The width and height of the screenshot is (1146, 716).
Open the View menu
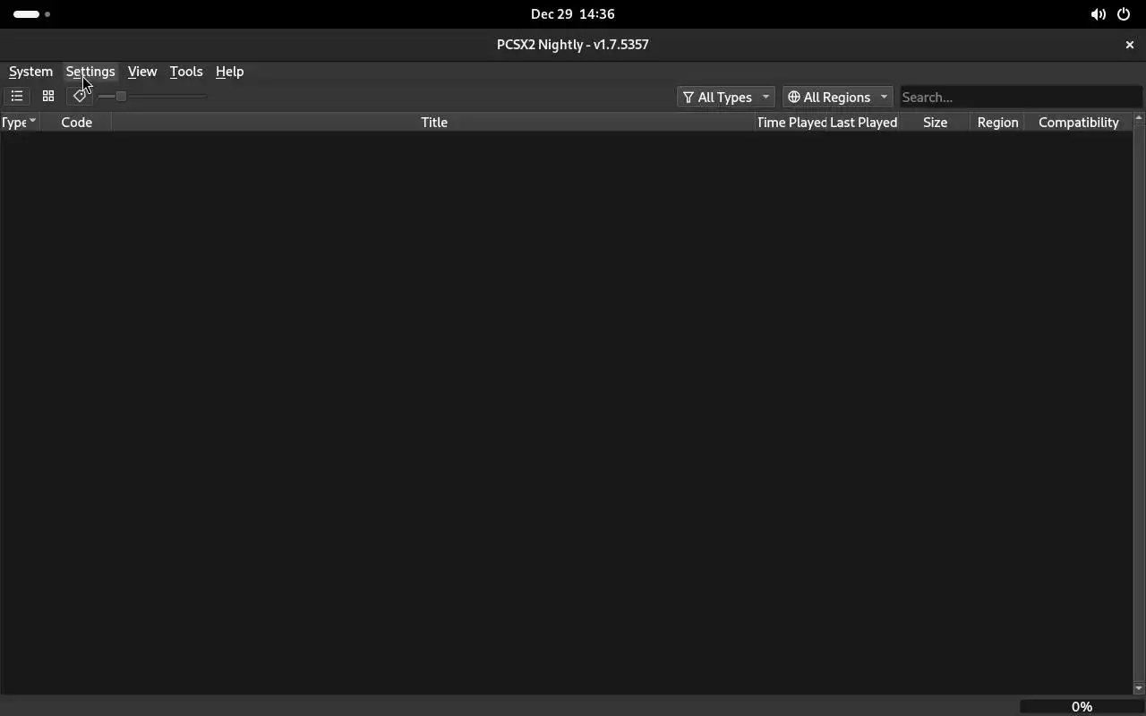142,72
